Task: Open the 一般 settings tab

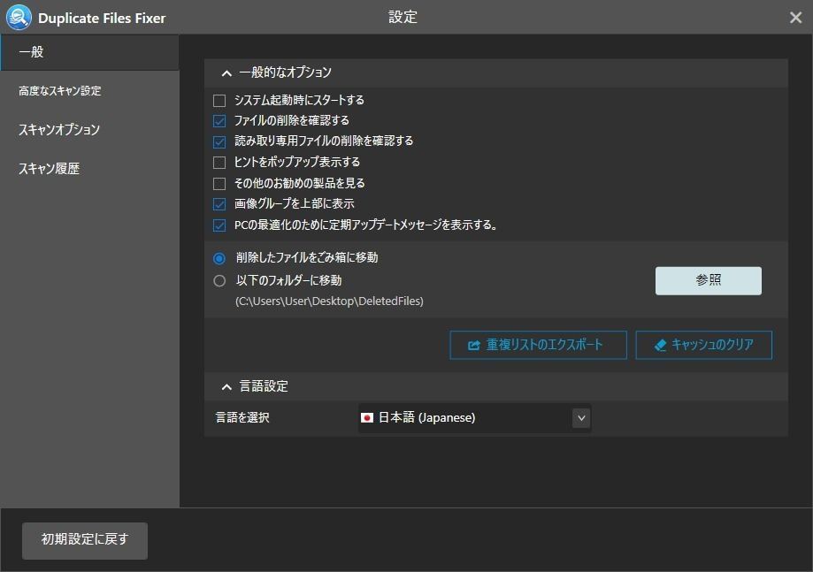Action: pyautogui.click(x=89, y=52)
